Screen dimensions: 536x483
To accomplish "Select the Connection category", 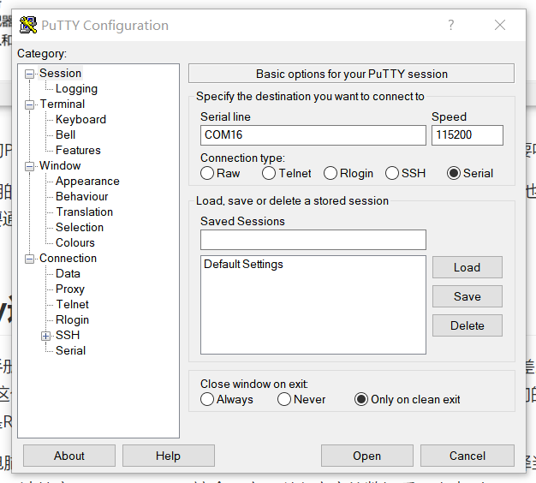I will click(68, 258).
